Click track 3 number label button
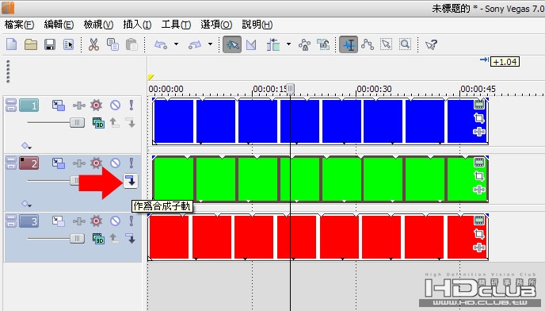 29,221
